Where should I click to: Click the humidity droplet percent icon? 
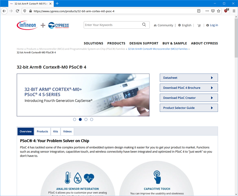click(78, 178)
